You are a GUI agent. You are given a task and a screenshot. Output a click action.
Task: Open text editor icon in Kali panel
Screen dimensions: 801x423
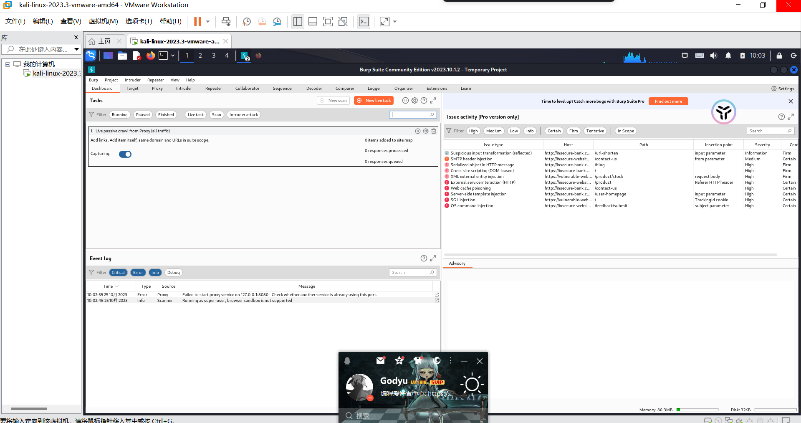[136, 56]
